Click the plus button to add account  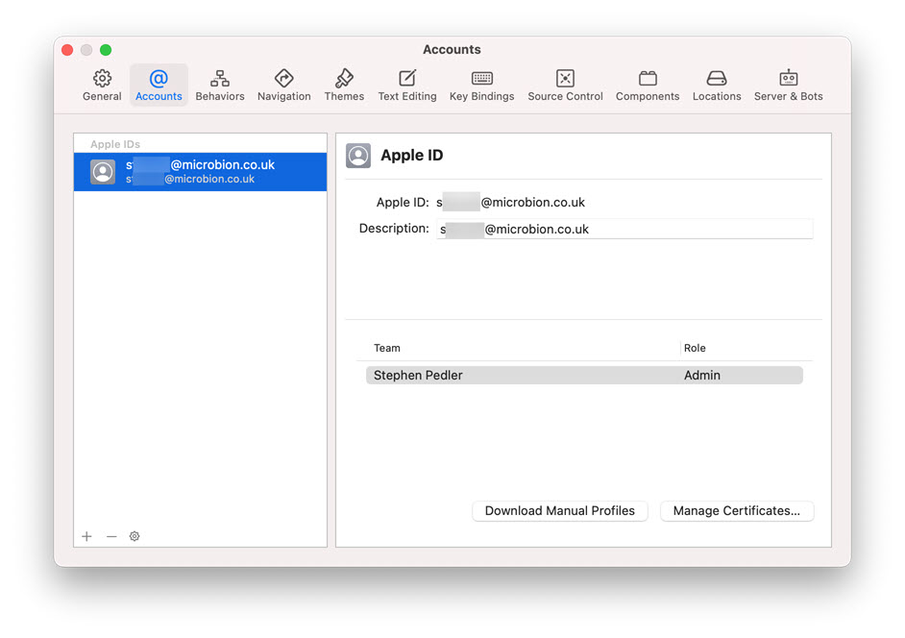pyautogui.click(x=86, y=536)
